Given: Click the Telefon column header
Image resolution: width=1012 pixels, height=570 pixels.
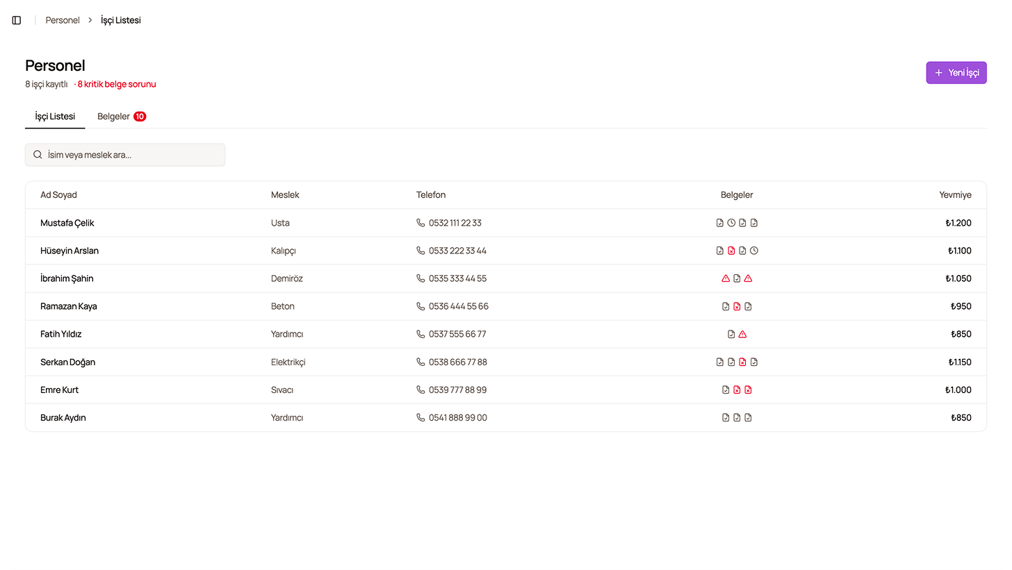Looking at the screenshot, I should (431, 195).
